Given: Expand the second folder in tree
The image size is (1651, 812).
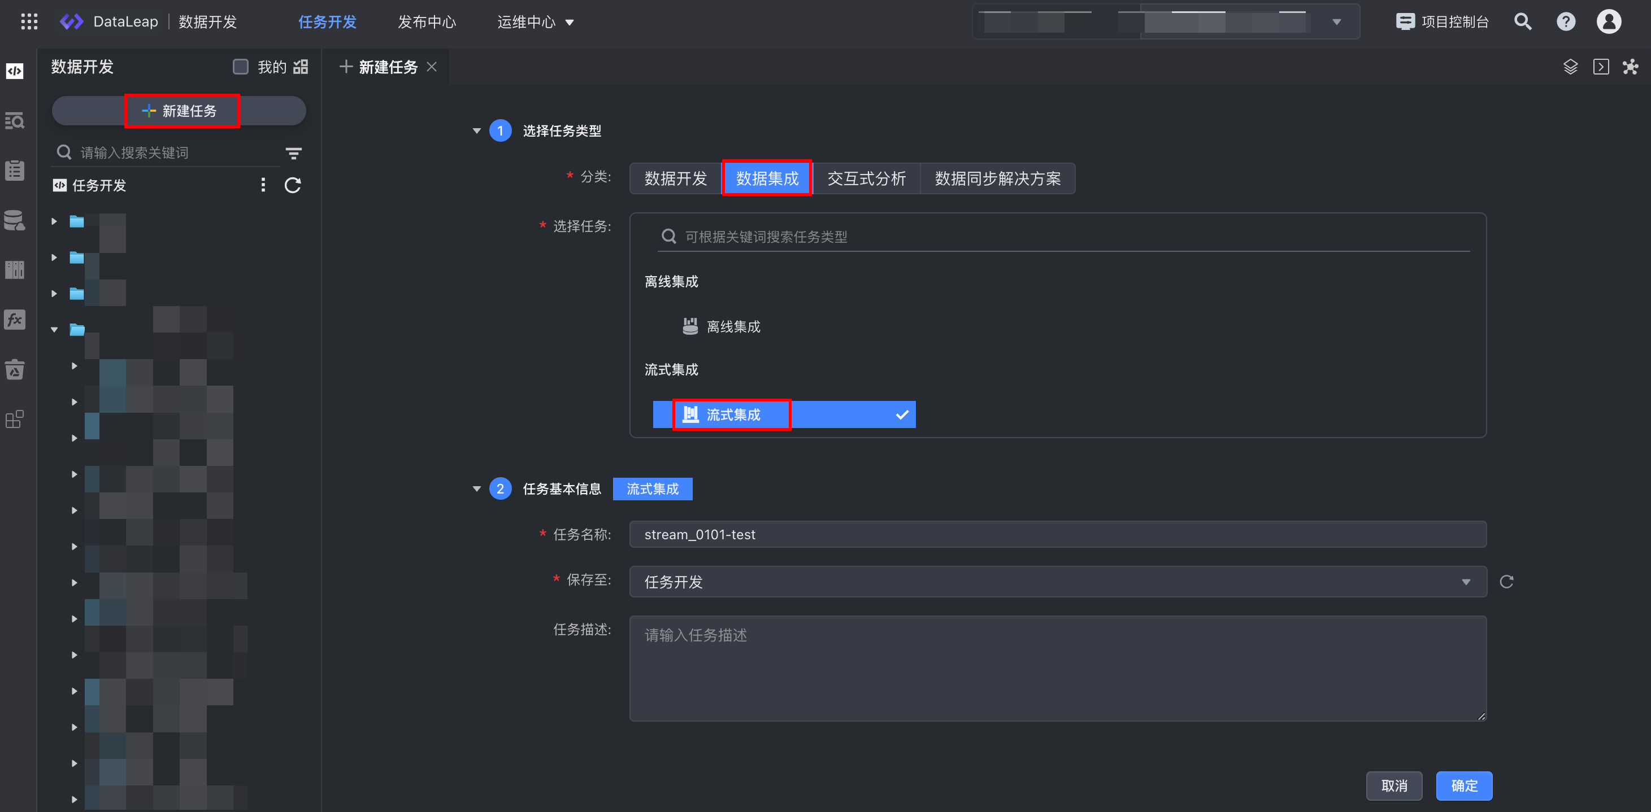Looking at the screenshot, I should point(54,257).
